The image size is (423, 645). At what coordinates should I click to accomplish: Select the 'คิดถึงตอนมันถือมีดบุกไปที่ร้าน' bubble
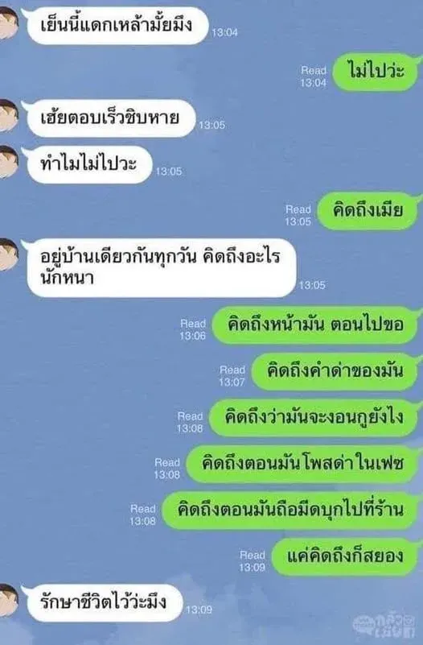click(290, 510)
